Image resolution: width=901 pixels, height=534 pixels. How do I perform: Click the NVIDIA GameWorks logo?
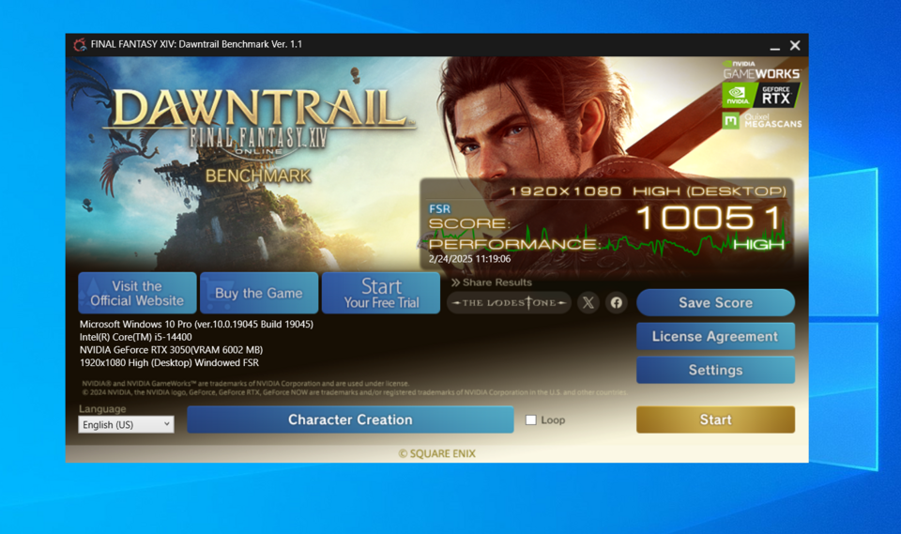coord(761,70)
